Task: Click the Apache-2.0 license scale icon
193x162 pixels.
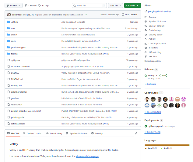Action: coord(146,21)
